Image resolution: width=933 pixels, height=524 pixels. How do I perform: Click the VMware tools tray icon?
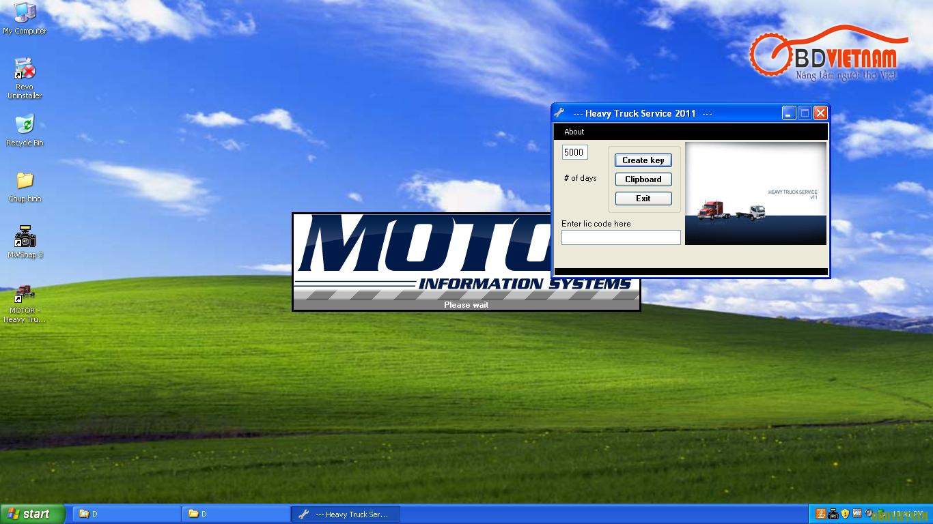pos(857,513)
